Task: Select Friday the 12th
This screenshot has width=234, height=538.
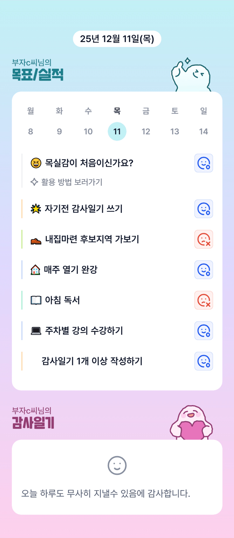Action: pyautogui.click(x=146, y=131)
